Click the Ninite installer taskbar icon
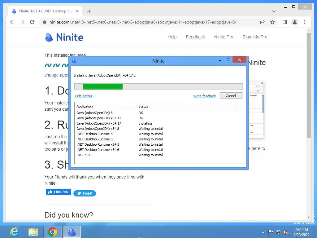317x238 pixels. (72, 232)
